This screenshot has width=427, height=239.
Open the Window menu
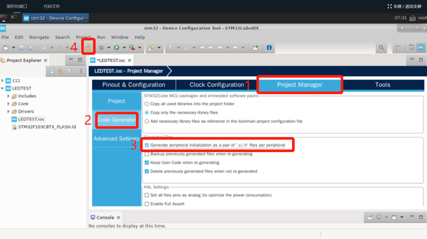pos(120,37)
